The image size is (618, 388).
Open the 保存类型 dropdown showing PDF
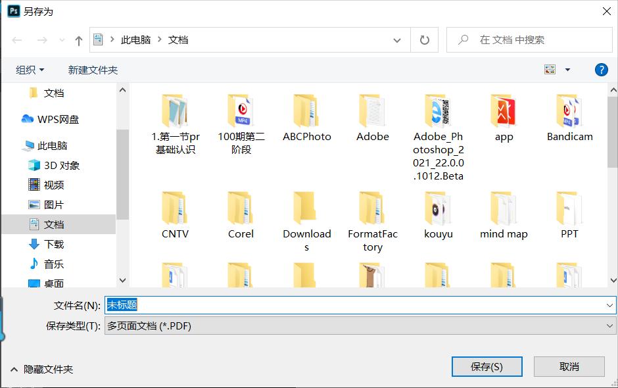(608, 326)
